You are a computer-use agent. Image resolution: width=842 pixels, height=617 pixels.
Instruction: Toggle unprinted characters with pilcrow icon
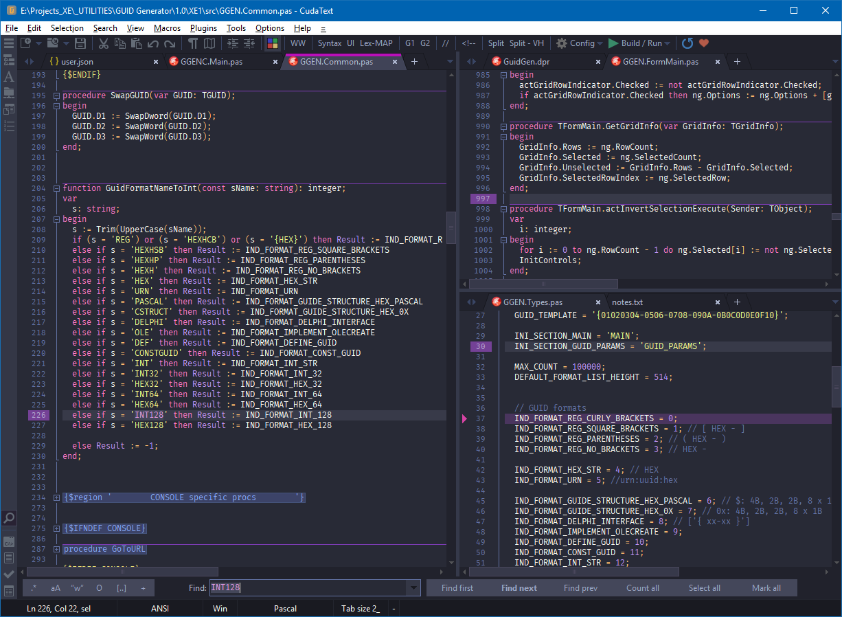(193, 43)
